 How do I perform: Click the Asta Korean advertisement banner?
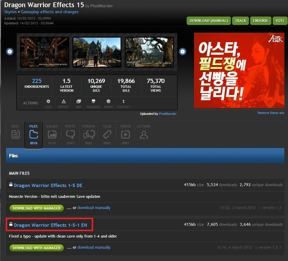[x=239, y=70]
